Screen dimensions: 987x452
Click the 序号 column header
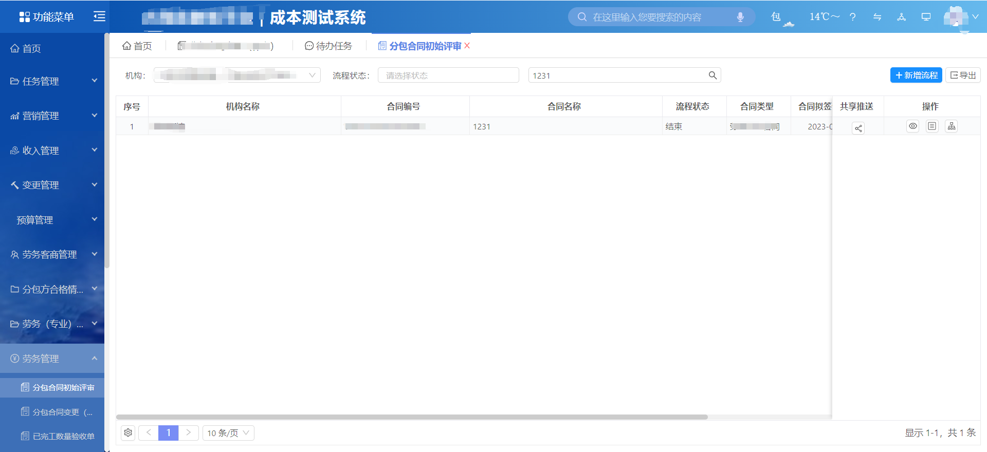click(132, 106)
